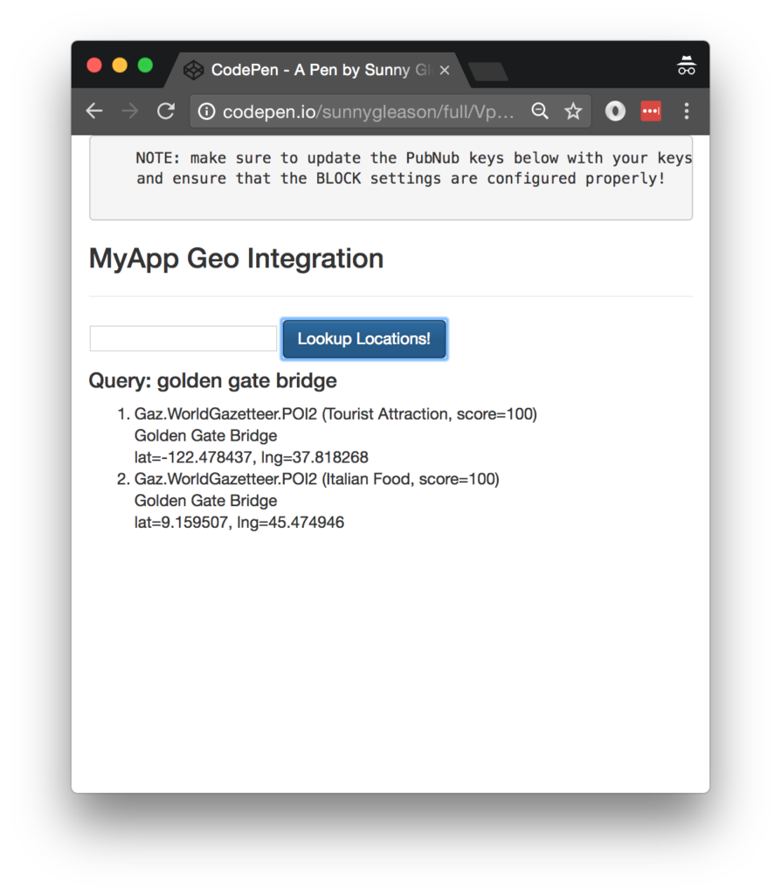Click the location query text field

click(x=183, y=338)
